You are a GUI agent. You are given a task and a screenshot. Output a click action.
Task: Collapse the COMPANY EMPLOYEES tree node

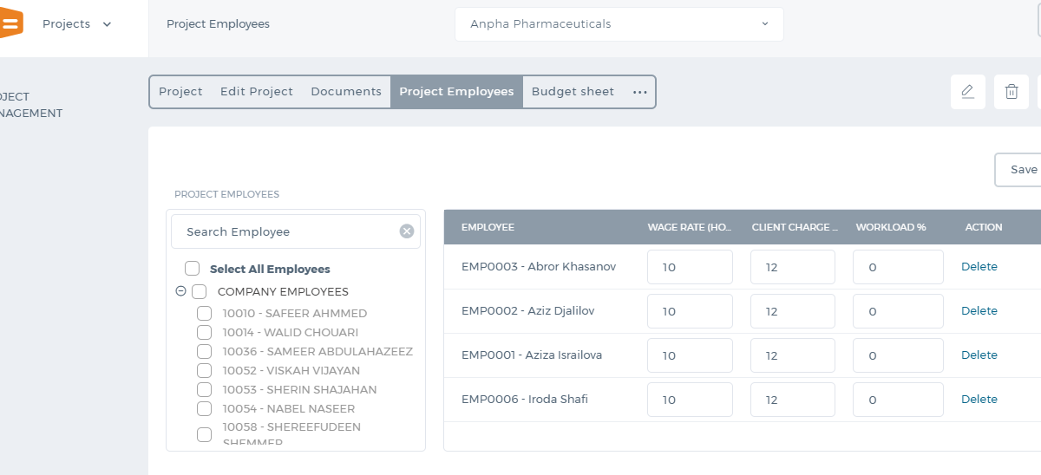tap(180, 291)
